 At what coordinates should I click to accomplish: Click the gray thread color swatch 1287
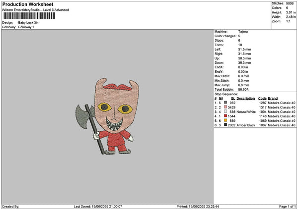click(x=225, y=103)
